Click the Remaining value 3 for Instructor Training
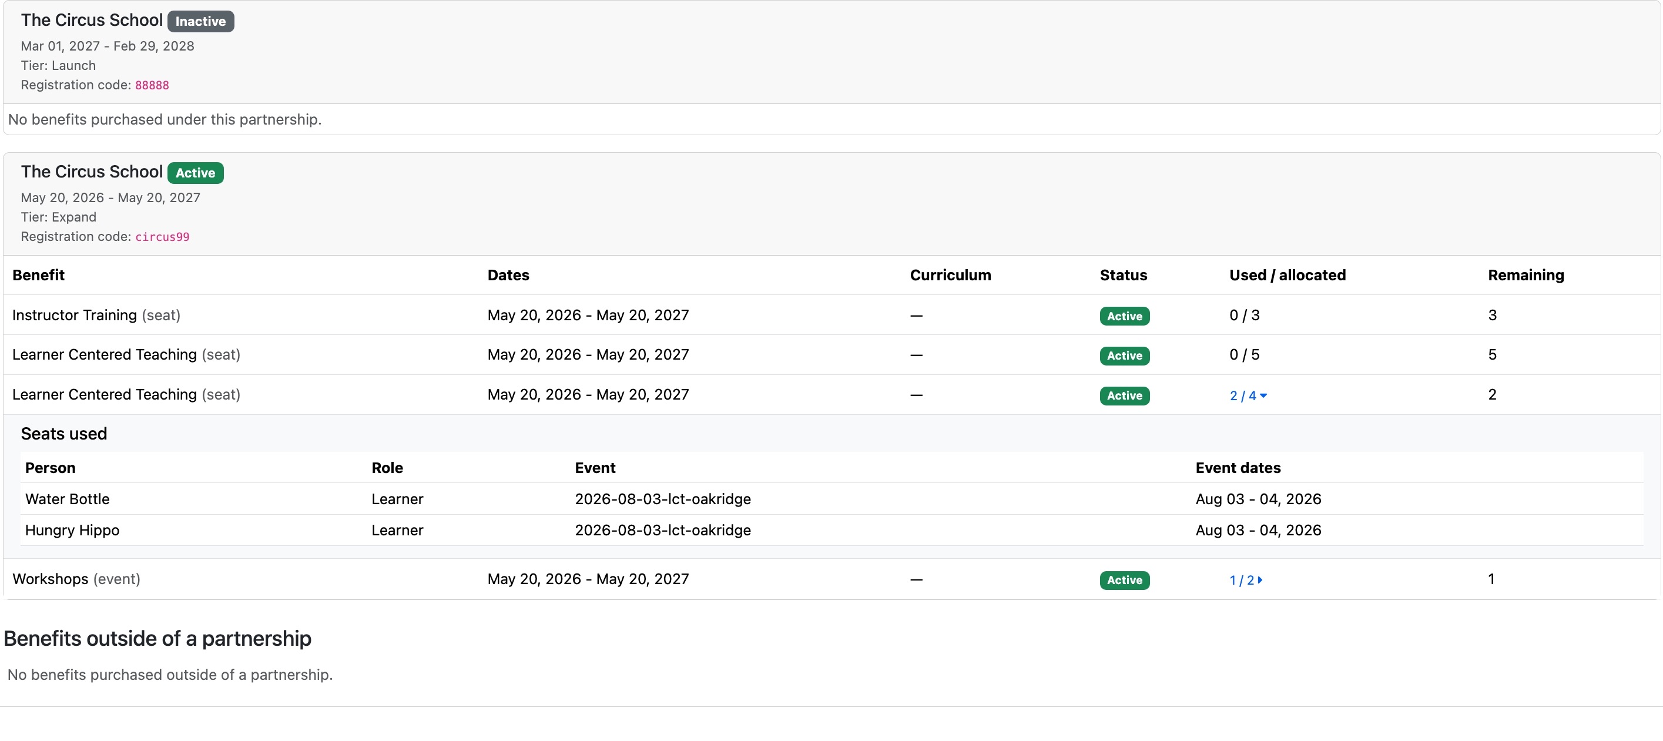 pyautogui.click(x=1492, y=315)
